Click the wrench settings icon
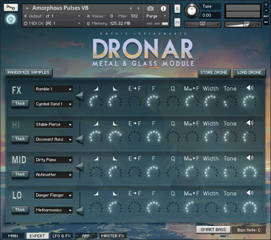This screenshot has height=240, width=271. (x=11, y=8)
